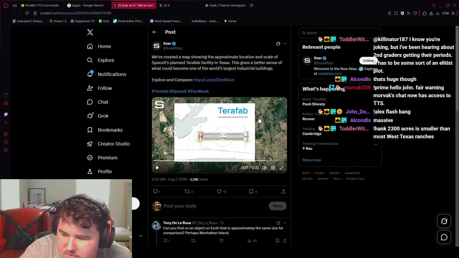Open the Pepperbox TV bookmark

click(82, 21)
